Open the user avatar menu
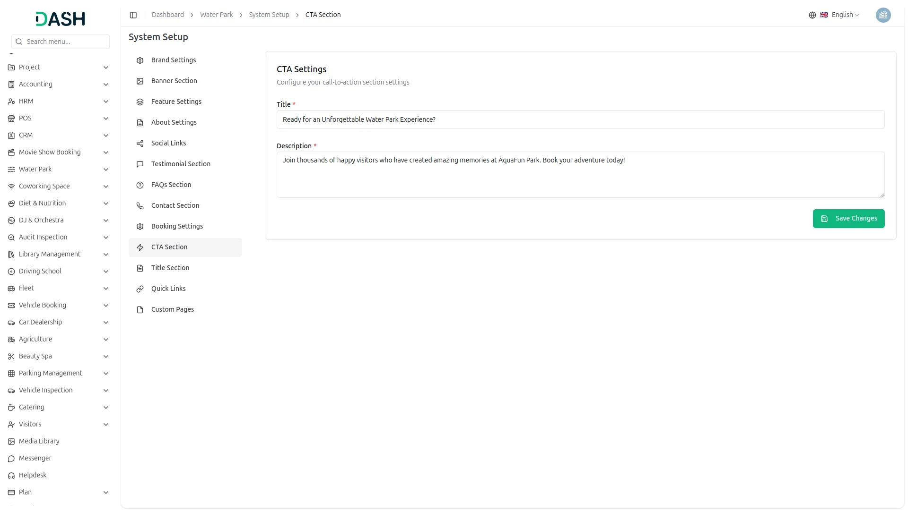The width and height of the screenshot is (908, 510). (882, 15)
